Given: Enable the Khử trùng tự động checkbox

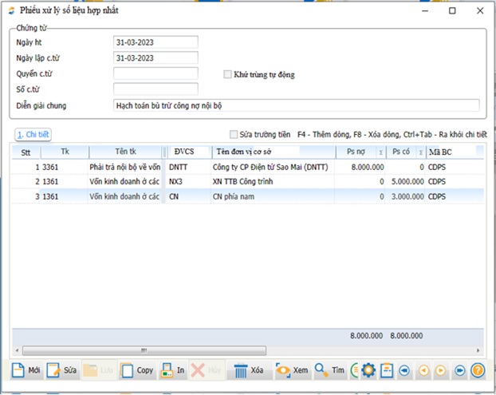Looking at the screenshot, I should (x=227, y=74).
